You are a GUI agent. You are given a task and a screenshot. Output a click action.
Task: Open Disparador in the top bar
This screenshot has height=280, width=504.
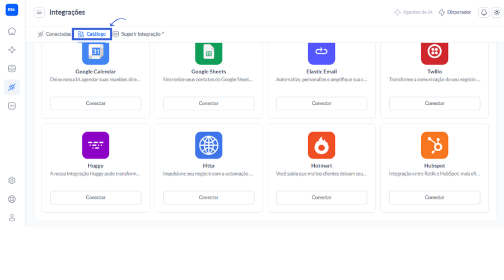pyautogui.click(x=455, y=12)
